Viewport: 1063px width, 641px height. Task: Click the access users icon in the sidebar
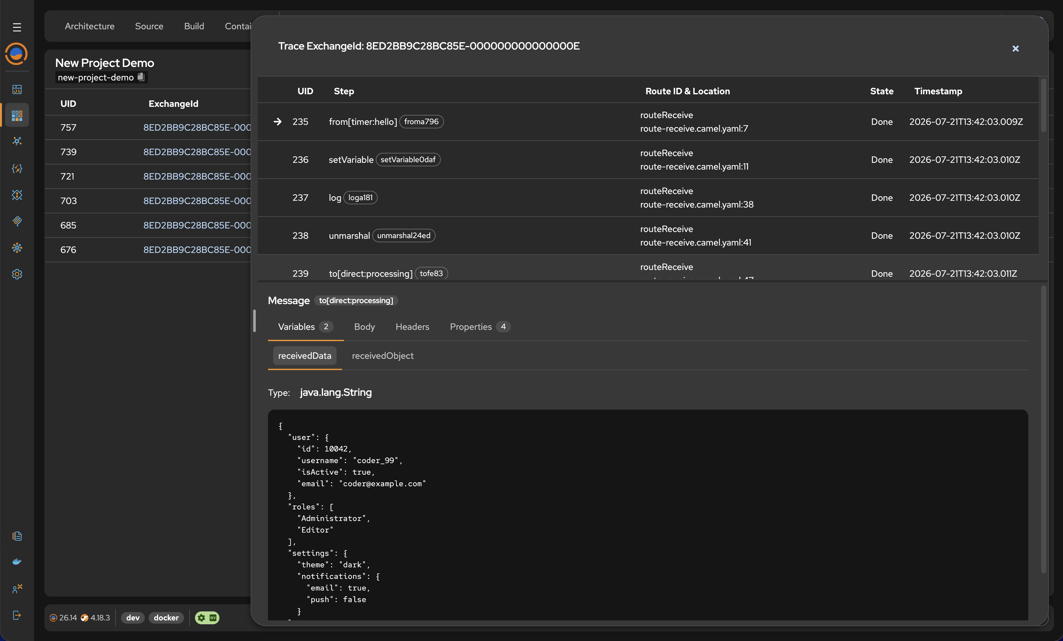pos(17,589)
